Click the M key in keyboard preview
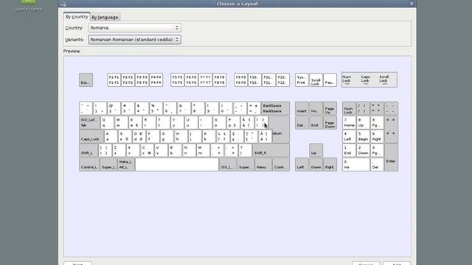The image size is (472, 265). click(203, 150)
